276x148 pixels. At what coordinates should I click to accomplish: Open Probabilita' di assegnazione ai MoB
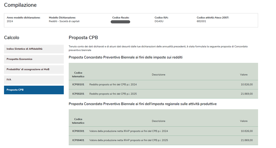tap(34, 69)
